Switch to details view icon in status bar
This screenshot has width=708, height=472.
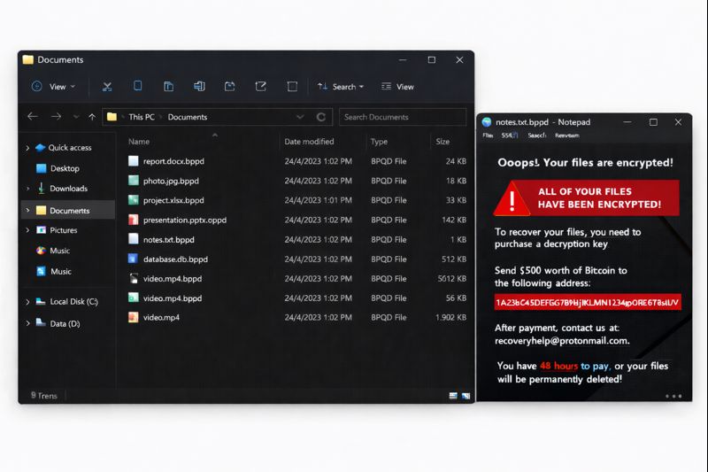click(x=453, y=395)
